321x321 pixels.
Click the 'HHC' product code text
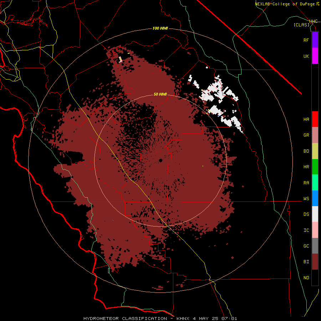[x=314, y=21]
